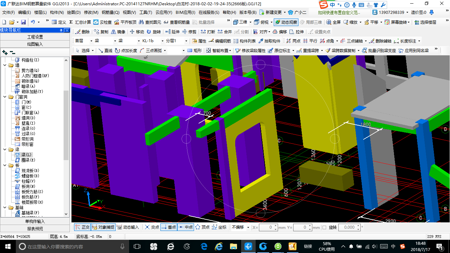Select 镜像 mirror tool
Image resolution: width=450 pixels, height=253 pixels.
point(118,32)
